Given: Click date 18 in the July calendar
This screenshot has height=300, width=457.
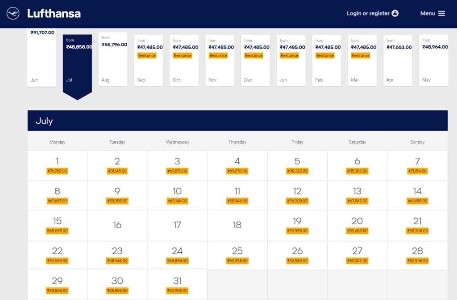Looking at the screenshot, I should pos(237,225).
